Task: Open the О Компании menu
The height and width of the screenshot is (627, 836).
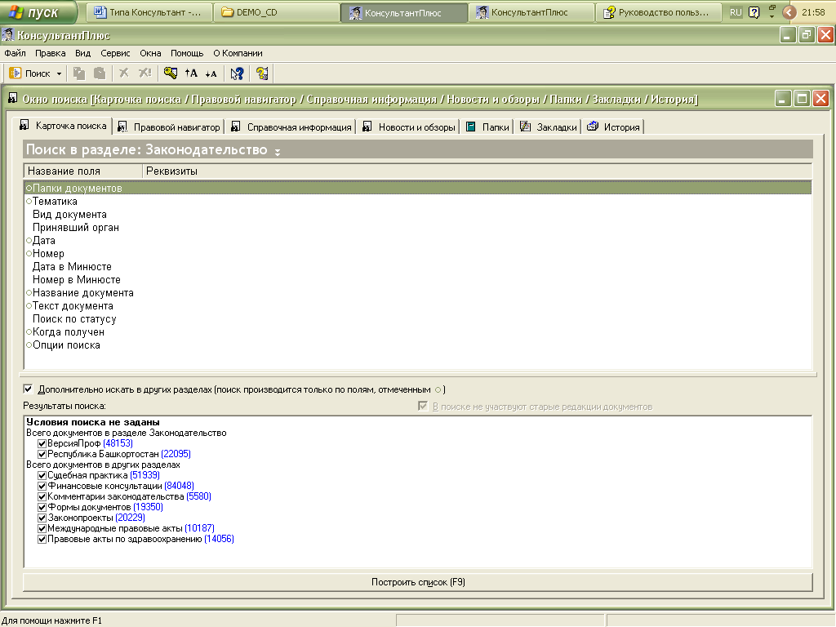Action: click(238, 53)
